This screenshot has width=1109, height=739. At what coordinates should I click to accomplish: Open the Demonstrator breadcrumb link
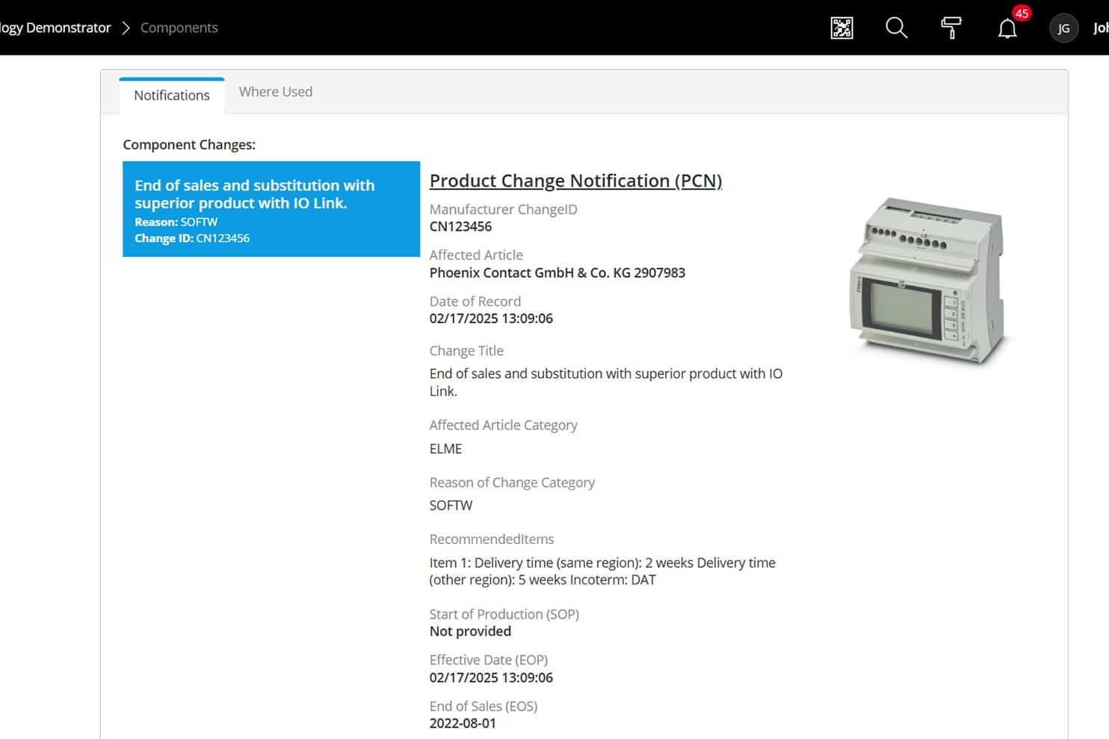[55, 28]
